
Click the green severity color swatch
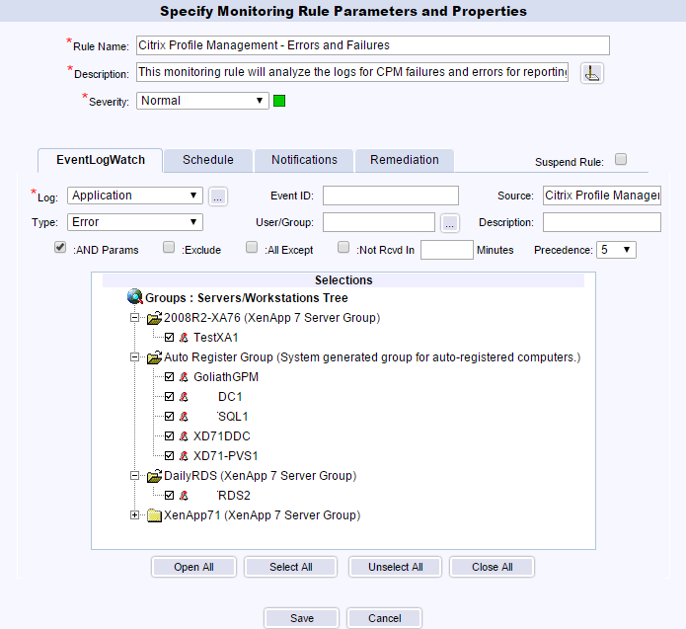pos(279,101)
